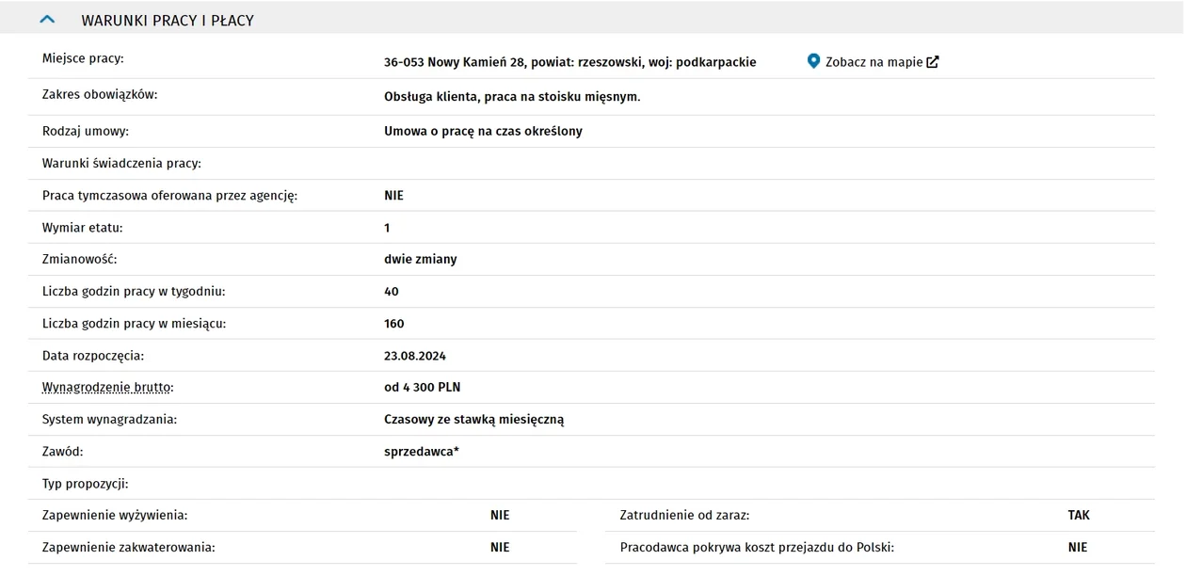Image resolution: width=1186 pixels, height=576 pixels.
Task: Click the sprzedawca* occupation value
Action: tap(422, 452)
